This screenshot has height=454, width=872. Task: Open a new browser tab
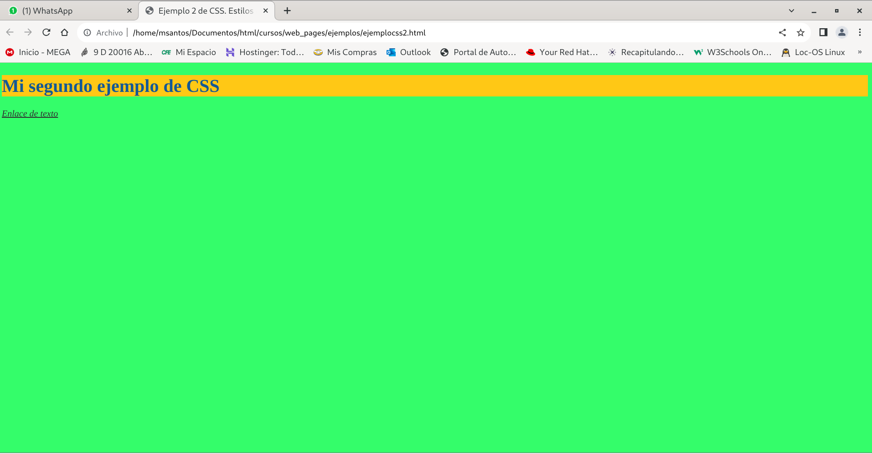coord(287,10)
